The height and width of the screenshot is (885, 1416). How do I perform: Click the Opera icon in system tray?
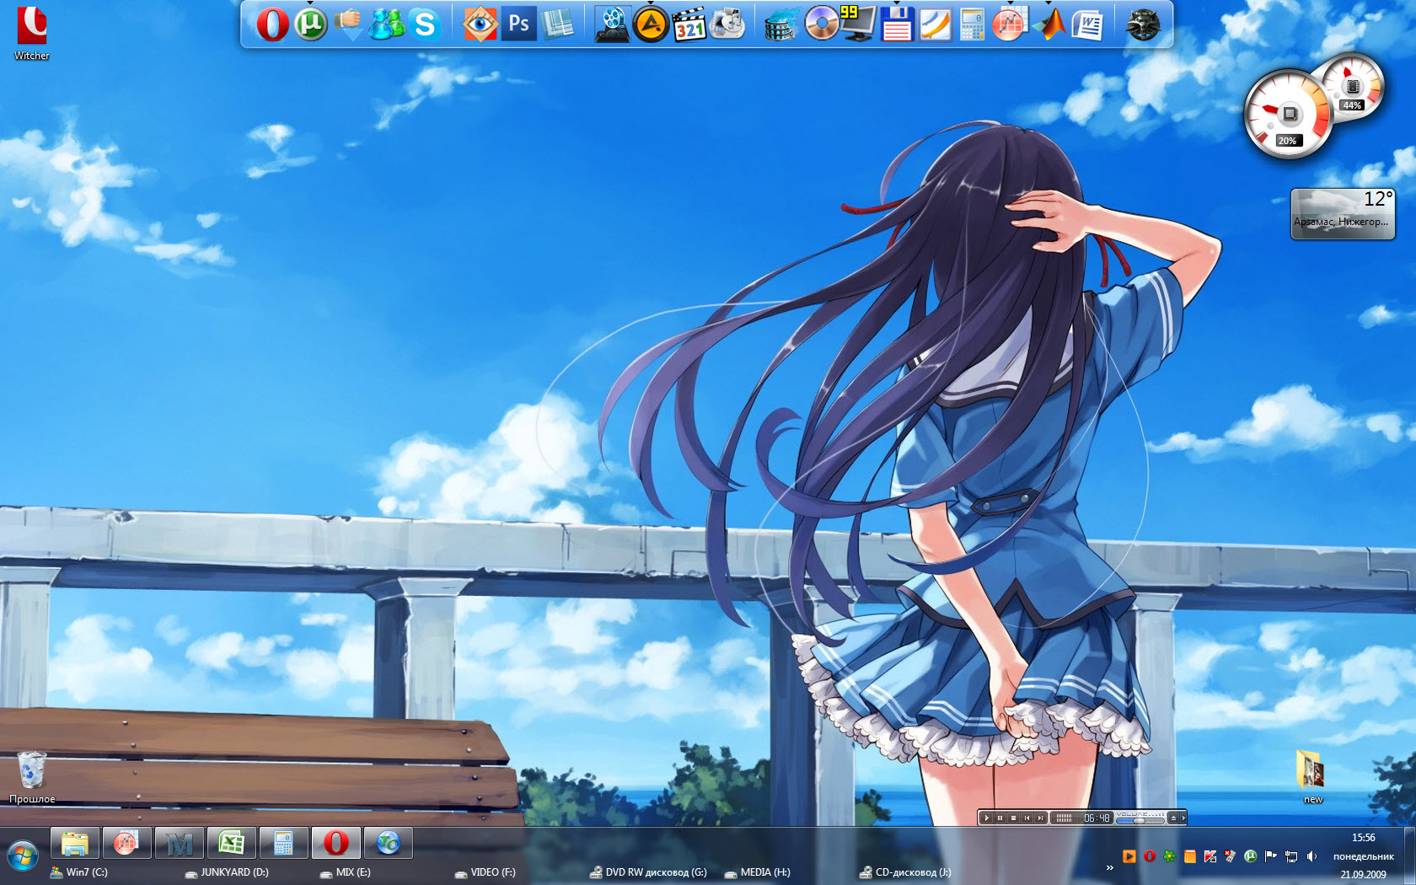pos(1150,856)
